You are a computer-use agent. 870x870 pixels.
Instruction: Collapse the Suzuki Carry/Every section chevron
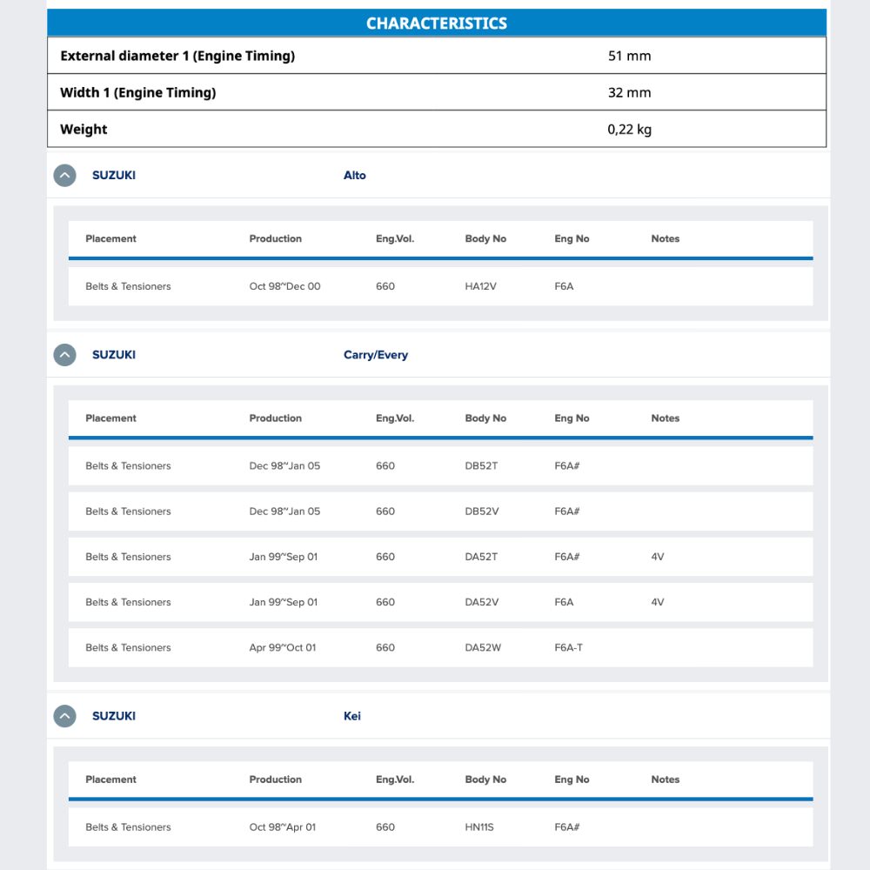[x=64, y=355]
